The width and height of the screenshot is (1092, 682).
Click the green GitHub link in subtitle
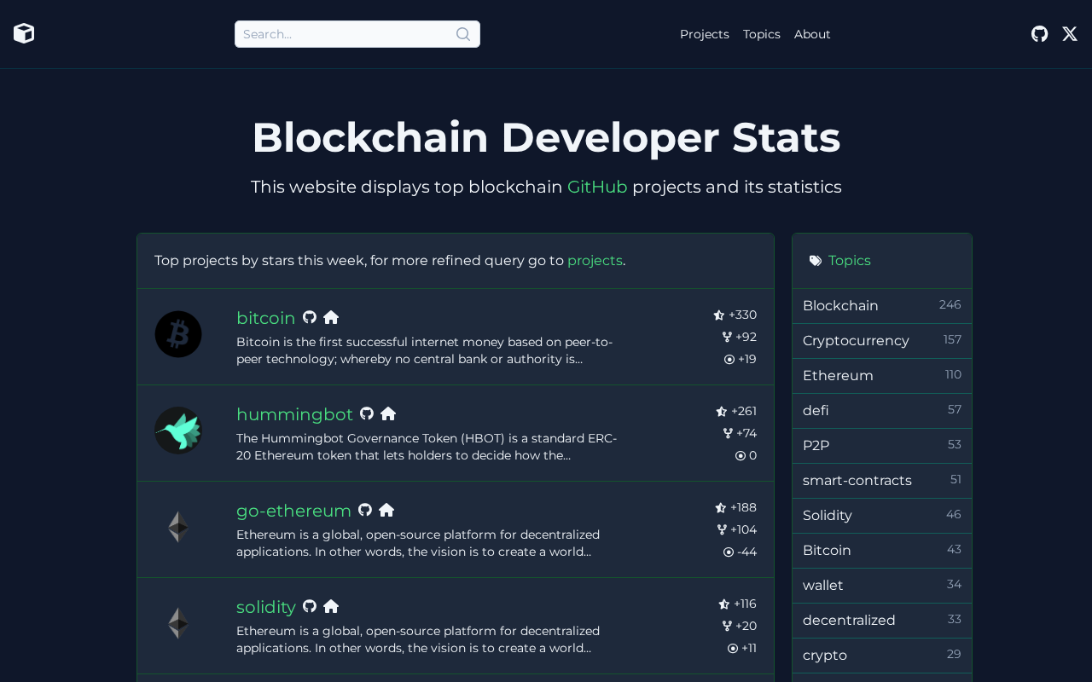597,187
